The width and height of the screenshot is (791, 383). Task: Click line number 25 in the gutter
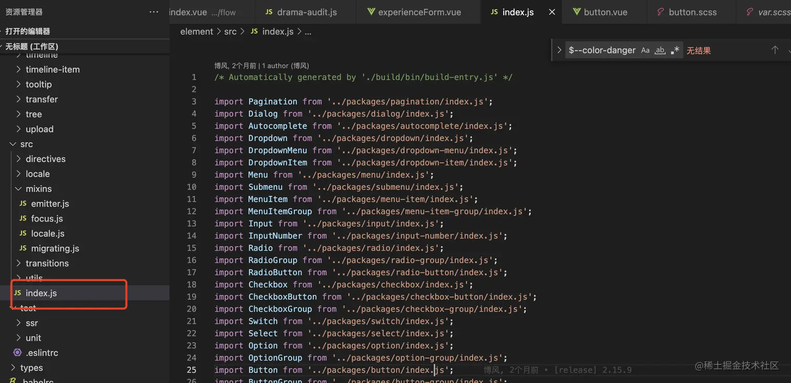click(191, 370)
